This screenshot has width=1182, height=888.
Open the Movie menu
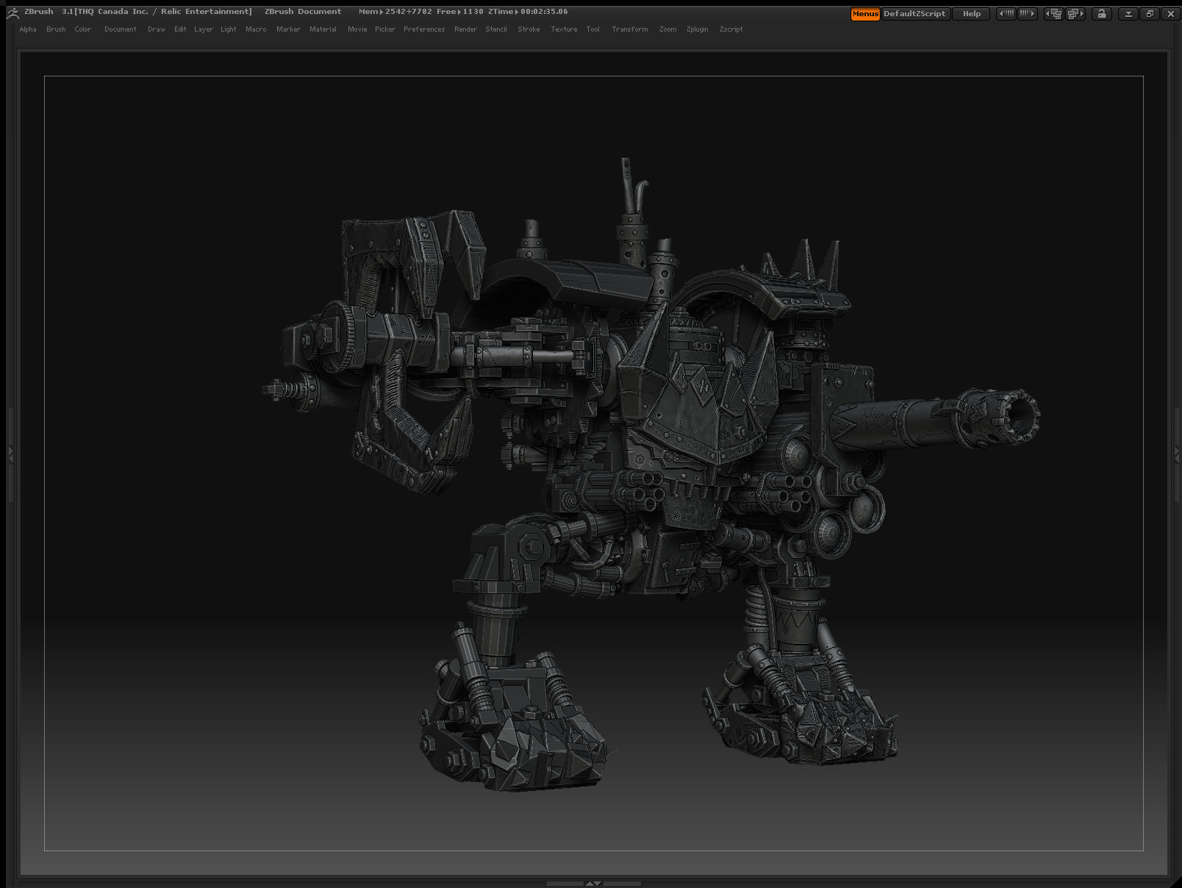point(357,29)
